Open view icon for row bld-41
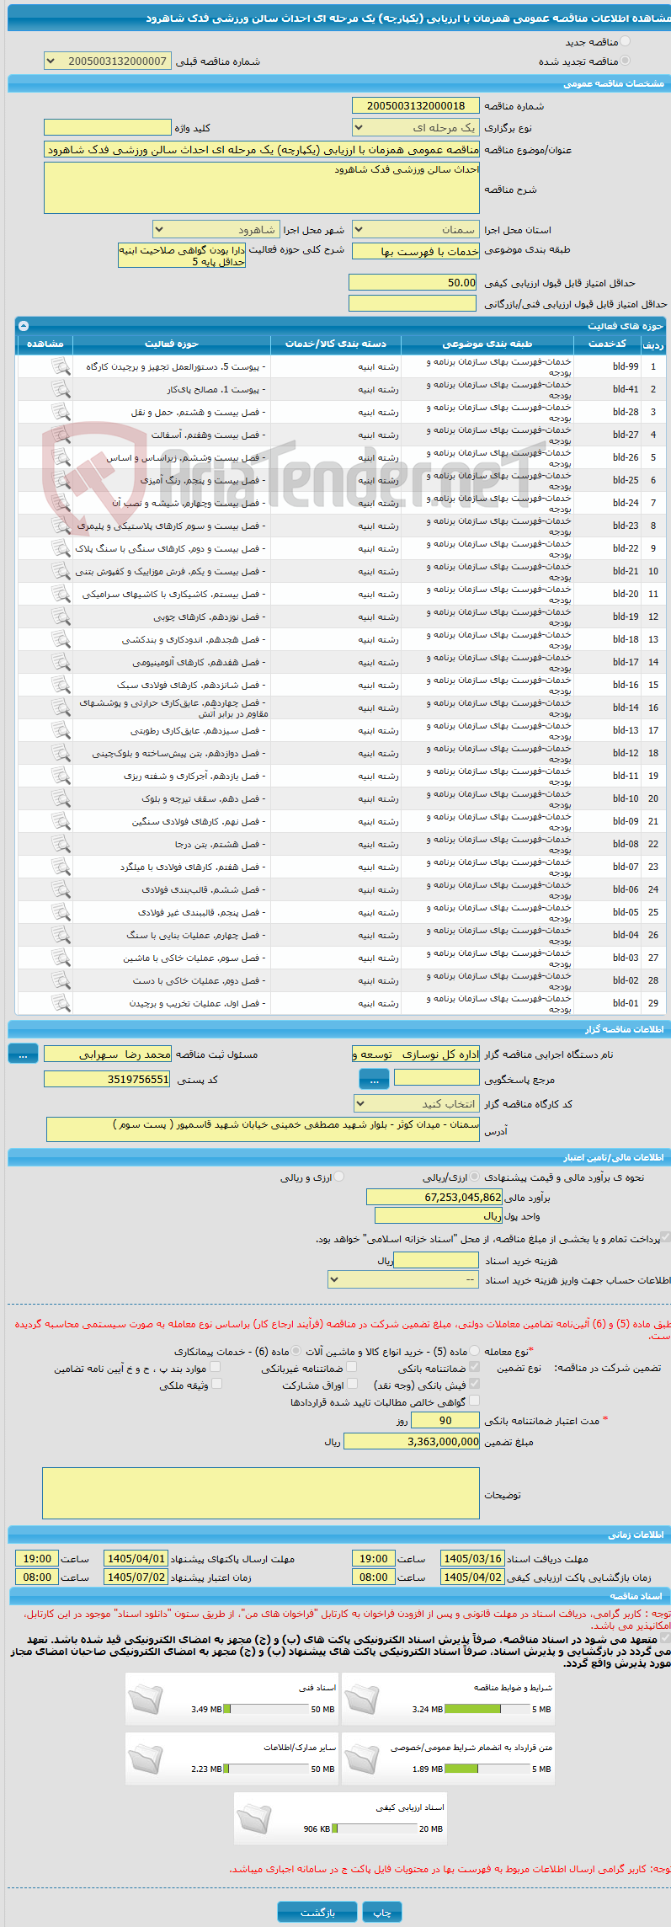The image size is (671, 1927). pos(61,389)
